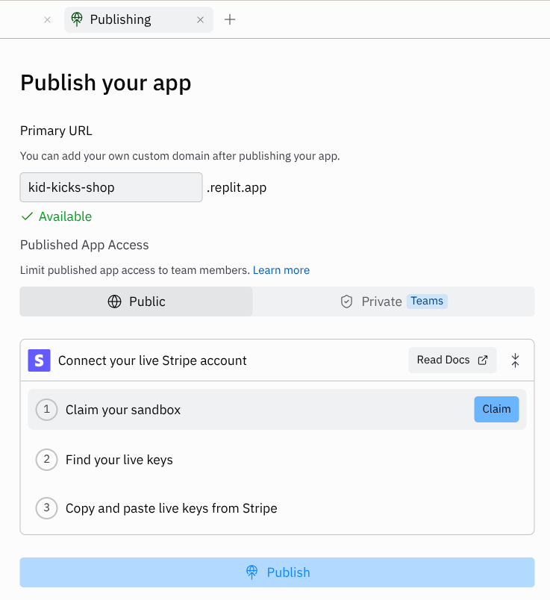The width and height of the screenshot is (550, 600).
Task: Click the custom domain hint text
Action: 180,156
